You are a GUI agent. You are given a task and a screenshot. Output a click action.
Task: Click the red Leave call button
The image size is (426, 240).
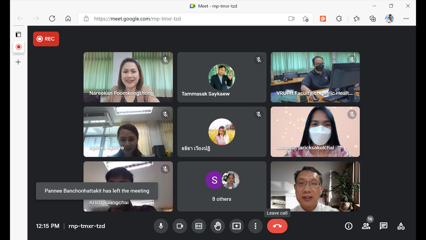tap(277, 226)
